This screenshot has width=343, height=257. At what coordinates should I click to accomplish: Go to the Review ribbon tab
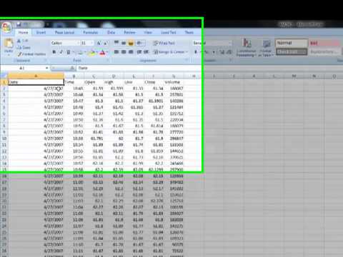[129, 32]
